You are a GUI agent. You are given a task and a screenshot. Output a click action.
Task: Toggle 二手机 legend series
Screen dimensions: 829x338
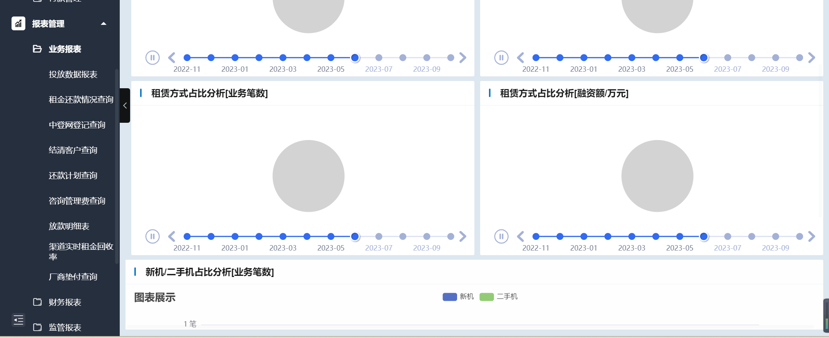[499, 297]
